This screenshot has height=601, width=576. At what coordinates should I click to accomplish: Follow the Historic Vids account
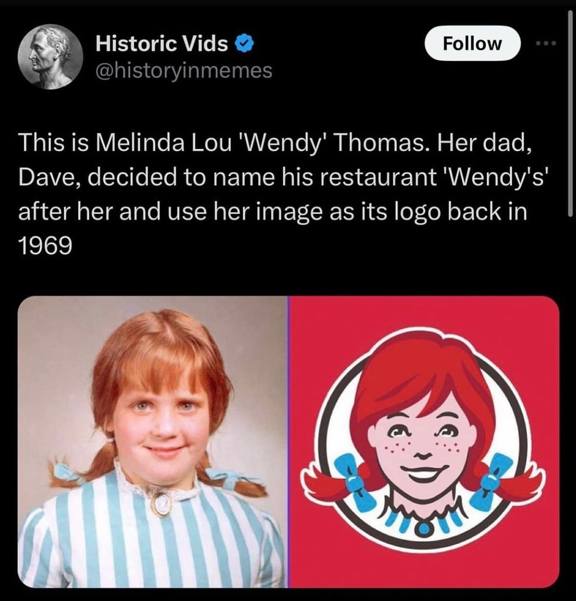472,44
